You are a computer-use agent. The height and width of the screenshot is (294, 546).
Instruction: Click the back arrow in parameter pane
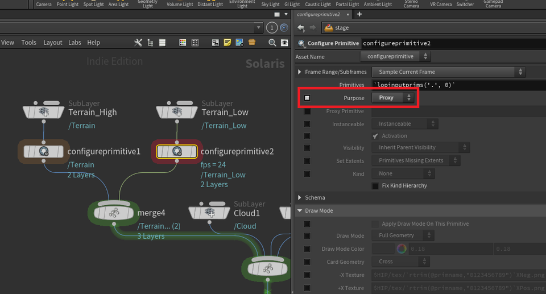pos(301,27)
